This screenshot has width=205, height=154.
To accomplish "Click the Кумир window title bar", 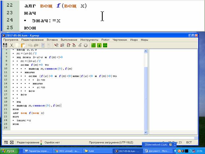I will point(100,36).
